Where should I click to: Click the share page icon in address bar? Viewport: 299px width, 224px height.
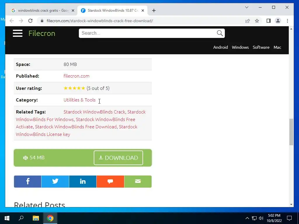248,21
